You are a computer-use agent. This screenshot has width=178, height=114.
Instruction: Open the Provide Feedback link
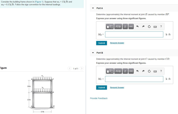[99, 98]
